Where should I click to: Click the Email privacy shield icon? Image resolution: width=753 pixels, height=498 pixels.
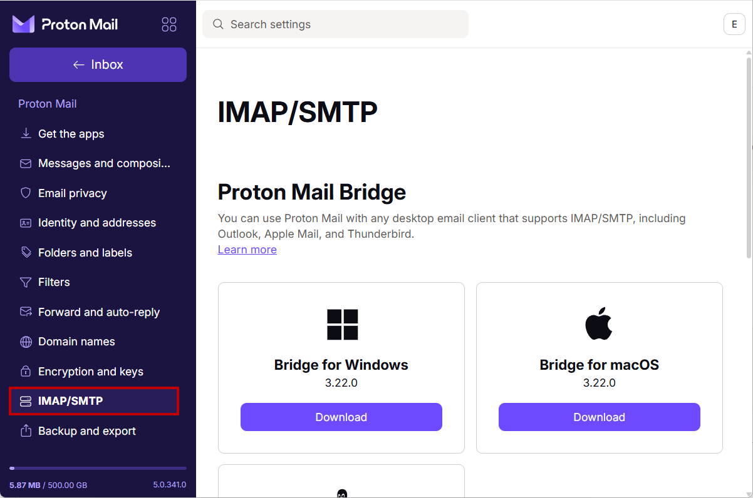click(26, 193)
